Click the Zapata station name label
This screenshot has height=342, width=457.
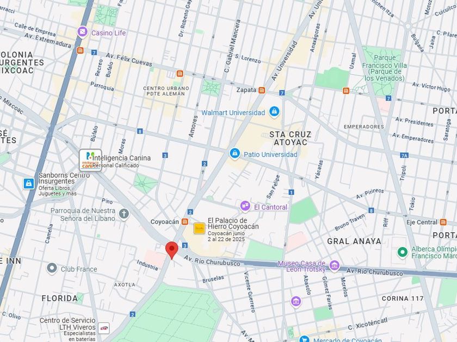[246, 90]
